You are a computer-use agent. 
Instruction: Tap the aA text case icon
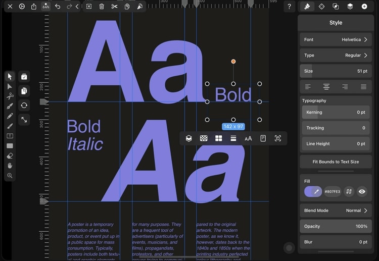pyautogui.click(x=248, y=139)
